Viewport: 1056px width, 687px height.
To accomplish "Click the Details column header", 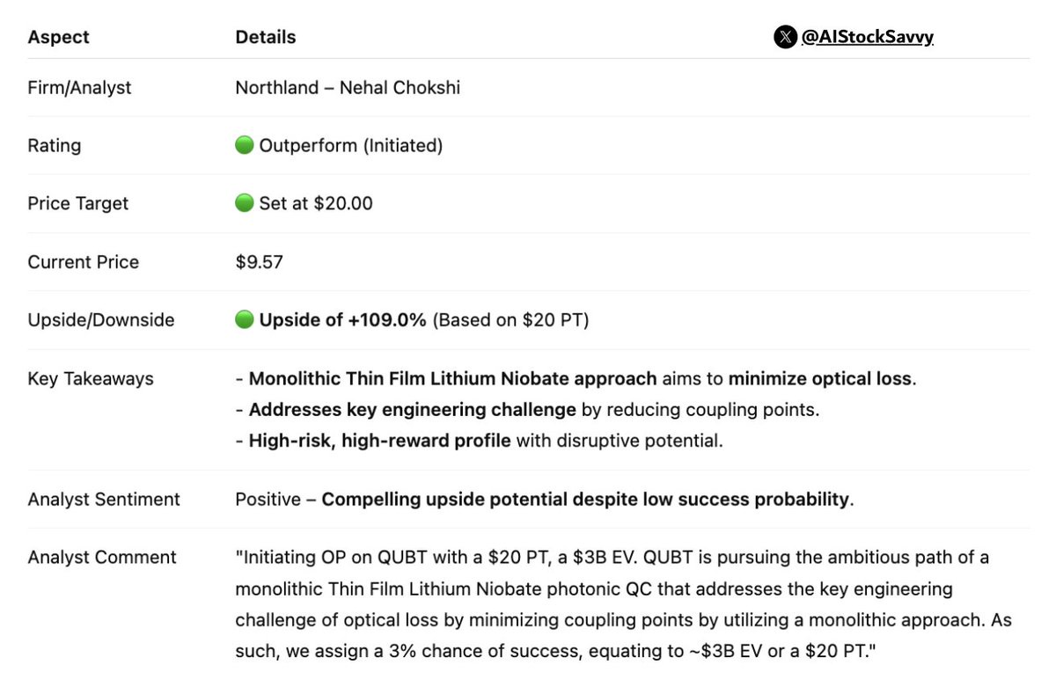I will pos(265,37).
